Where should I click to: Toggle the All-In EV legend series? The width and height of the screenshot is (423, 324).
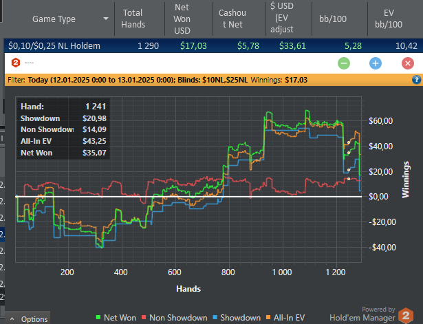[285, 318]
